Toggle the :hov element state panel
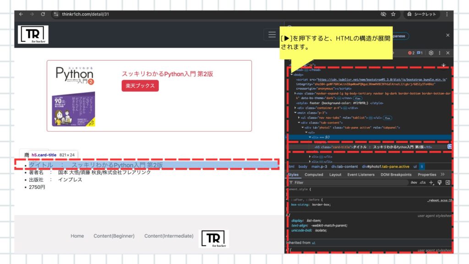The image size is (469, 264). pos(414,182)
